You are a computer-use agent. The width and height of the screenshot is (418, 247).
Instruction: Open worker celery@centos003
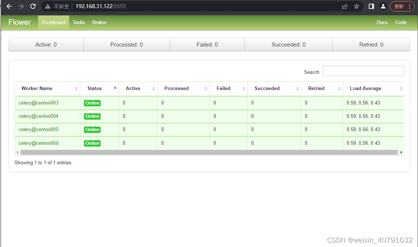38,103
